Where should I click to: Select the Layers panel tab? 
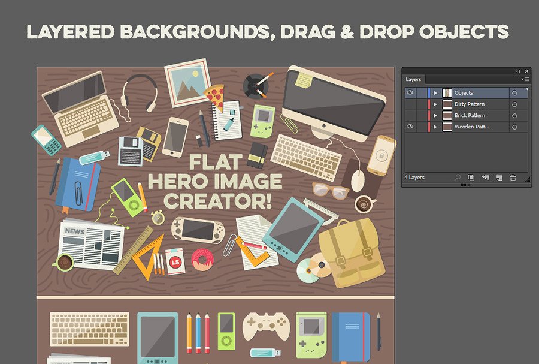point(413,79)
